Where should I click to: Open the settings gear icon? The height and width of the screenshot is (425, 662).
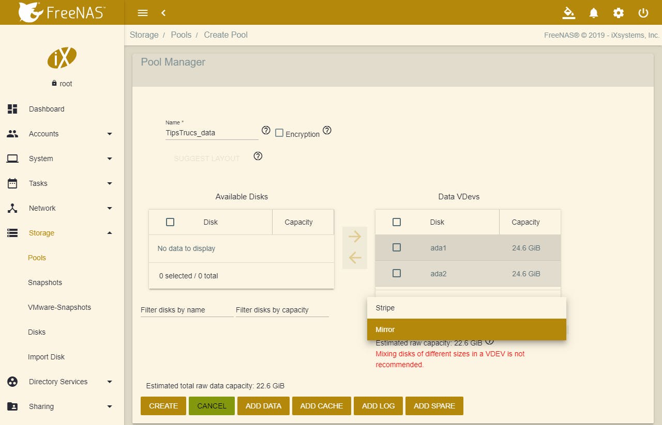click(x=619, y=13)
